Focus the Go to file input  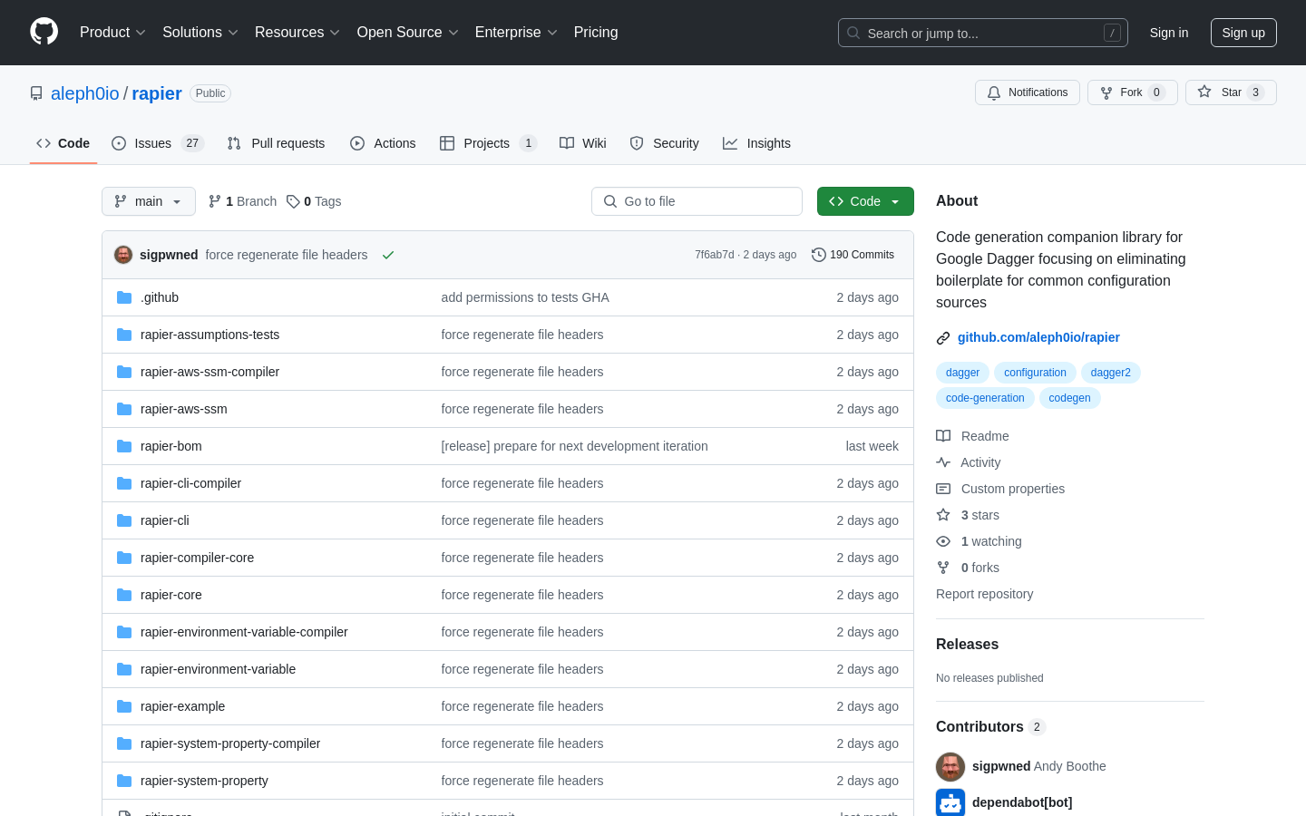(x=697, y=201)
